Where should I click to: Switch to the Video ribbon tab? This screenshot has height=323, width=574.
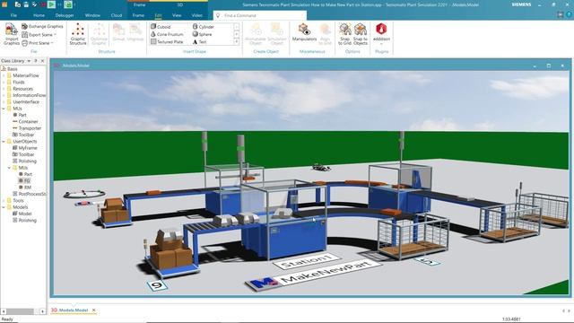[197, 15]
